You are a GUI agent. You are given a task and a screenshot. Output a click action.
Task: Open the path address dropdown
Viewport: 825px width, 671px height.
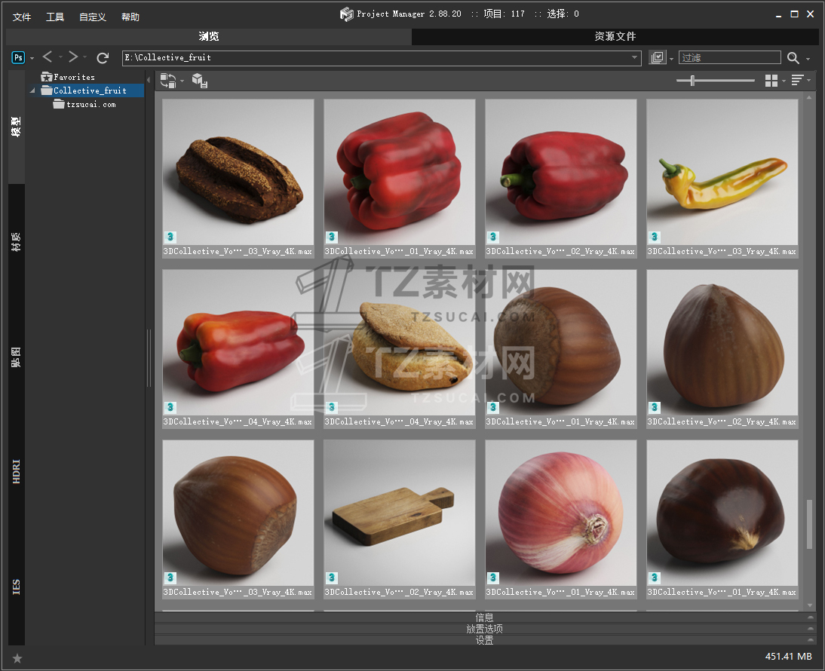pyautogui.click(x=635, y=58)
